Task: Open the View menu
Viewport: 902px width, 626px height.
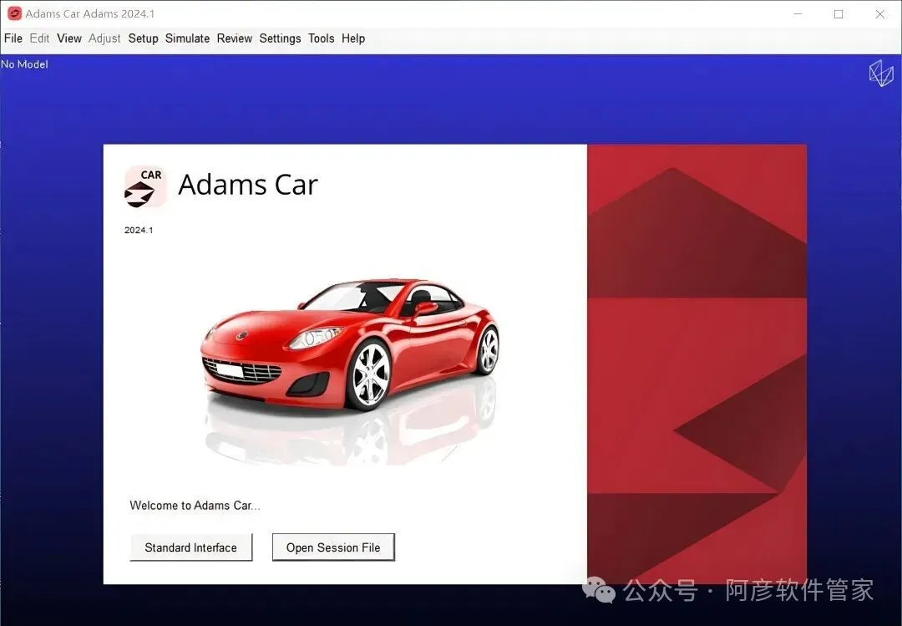Action: (69, 38)
